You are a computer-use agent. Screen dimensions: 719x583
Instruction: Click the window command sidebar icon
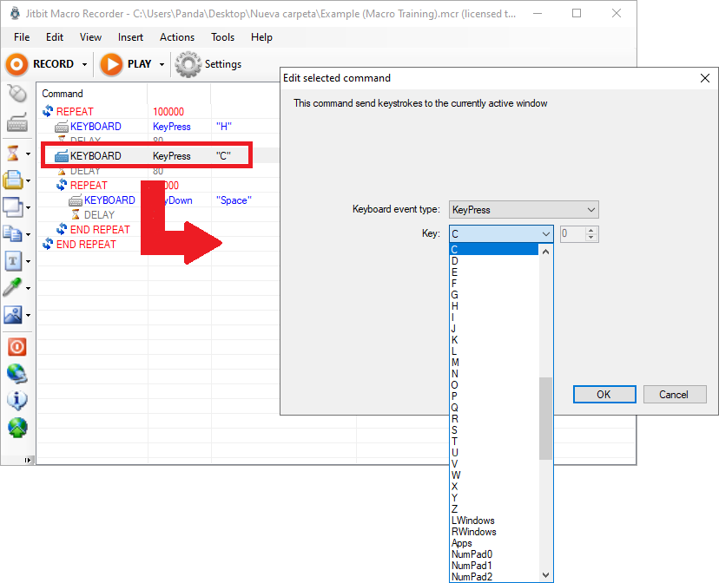[13, 207]
